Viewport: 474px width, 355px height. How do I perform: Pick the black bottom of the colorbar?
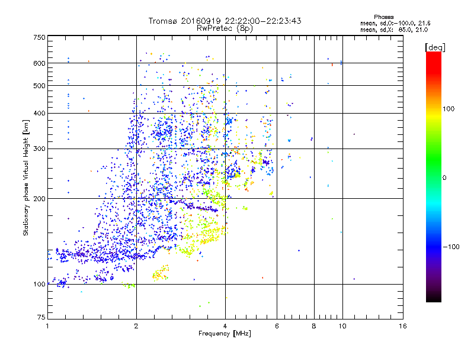coord(434,298)
